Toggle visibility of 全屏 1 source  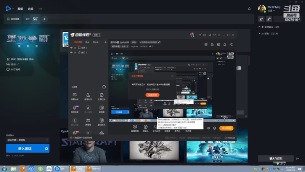[x=71, y=47]
